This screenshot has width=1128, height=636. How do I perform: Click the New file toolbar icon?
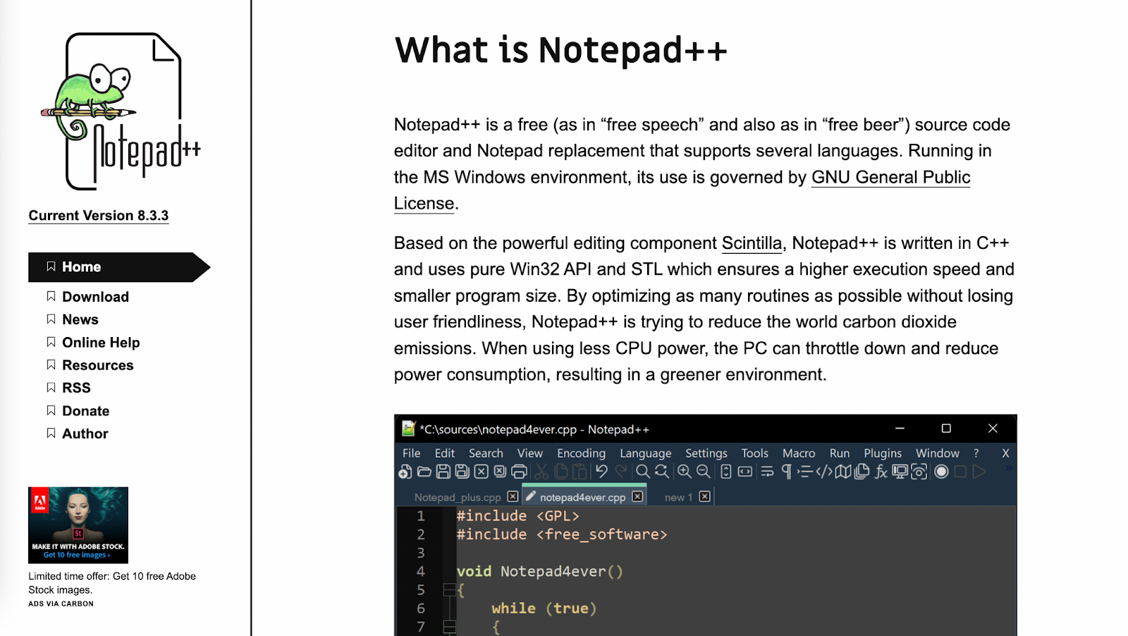click(x=405, y=472)
